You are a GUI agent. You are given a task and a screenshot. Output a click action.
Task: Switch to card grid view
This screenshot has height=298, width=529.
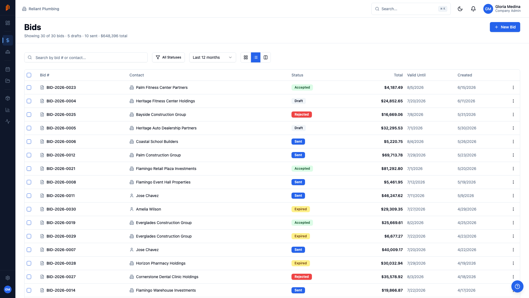tap(246, 57)
